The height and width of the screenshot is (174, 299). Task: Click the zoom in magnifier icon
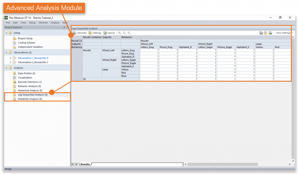(120, 33)
